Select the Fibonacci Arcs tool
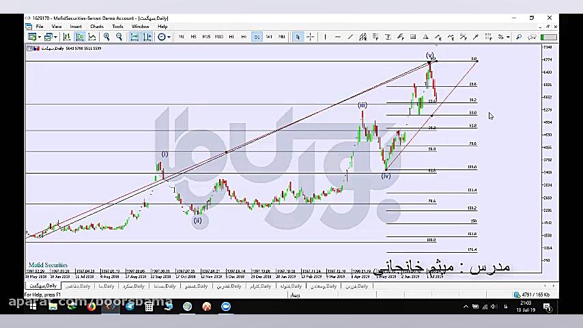The image size is (583, 328). pyautogui.click(x=451, y=37)
